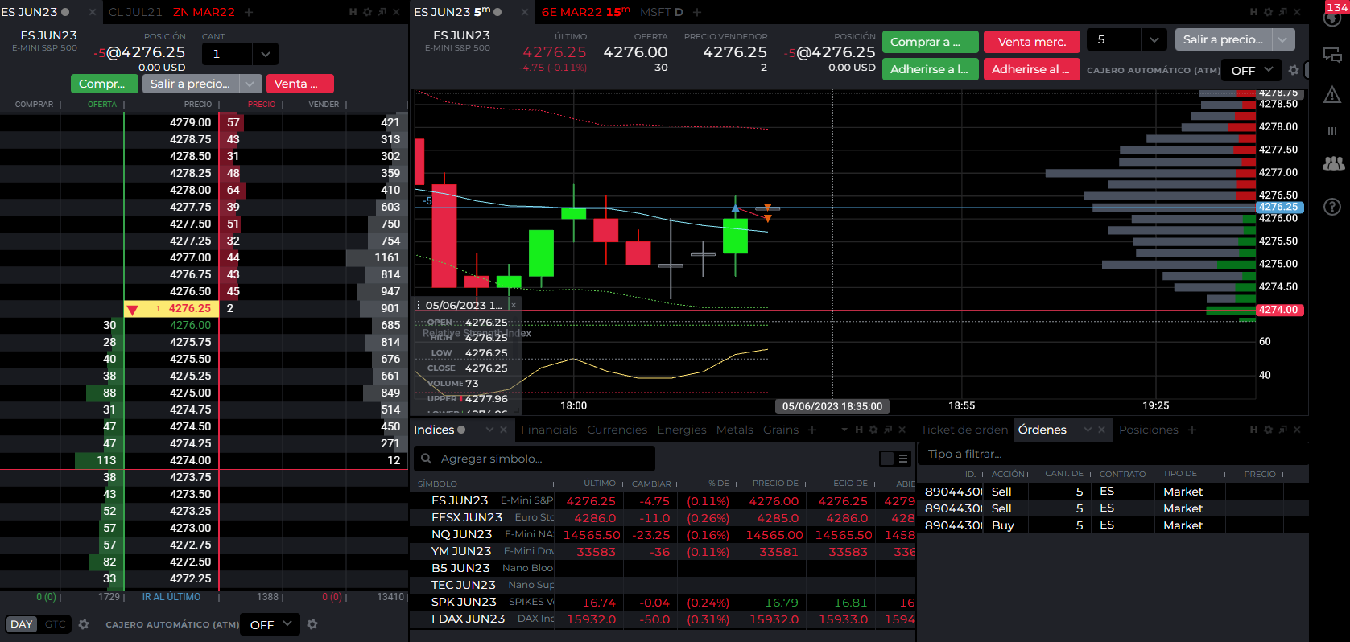
Task: Click red Adherirse al... button
Action: [1032, 69]
